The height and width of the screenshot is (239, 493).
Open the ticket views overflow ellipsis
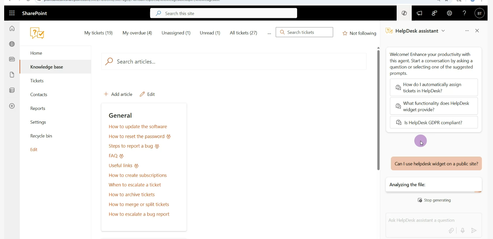269,33
